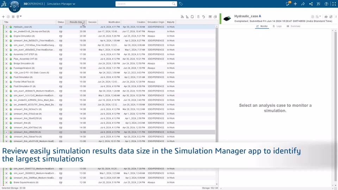Click the greyed document icon left of undo
This screenshot has width=338, height=190.
pos(198,17)
